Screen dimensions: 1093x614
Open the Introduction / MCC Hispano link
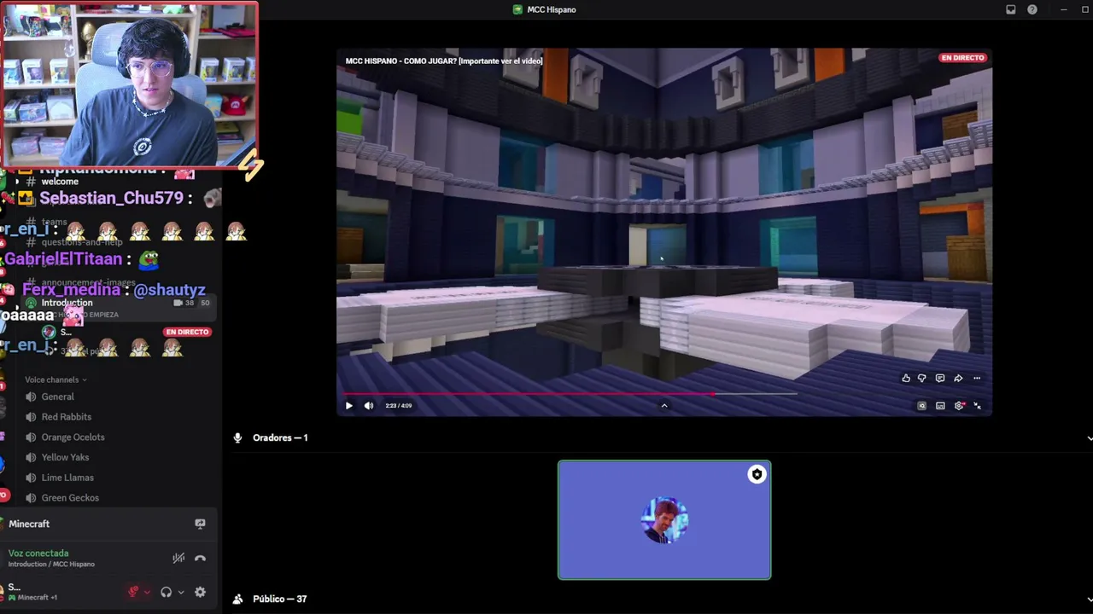pos(51,565)
